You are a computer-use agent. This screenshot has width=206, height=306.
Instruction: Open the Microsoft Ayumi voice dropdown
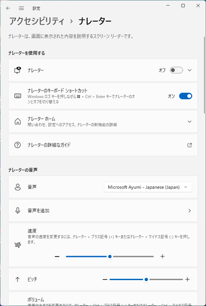coord(148,187)
